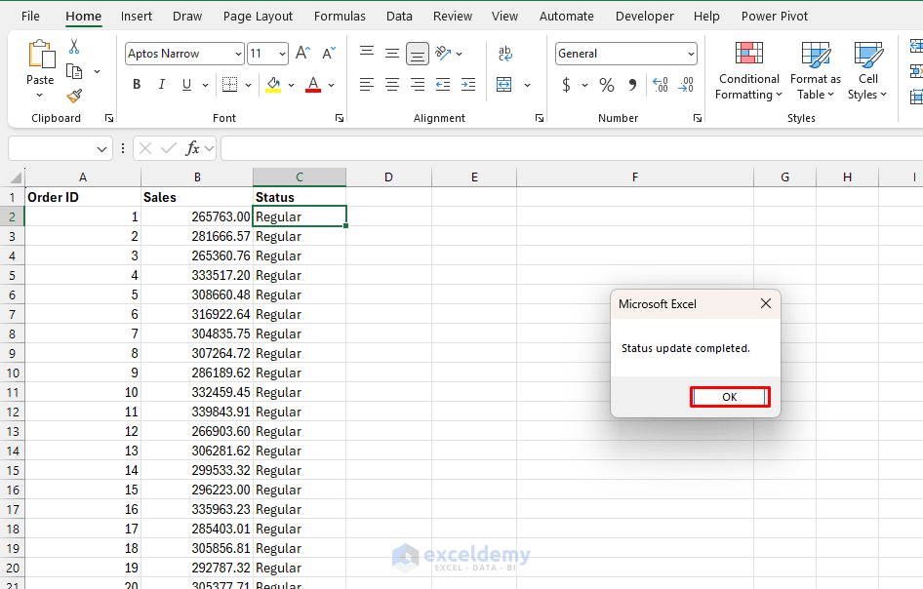923x589 pixels.
Task: Align text right in cell
Action: [418, 85]
